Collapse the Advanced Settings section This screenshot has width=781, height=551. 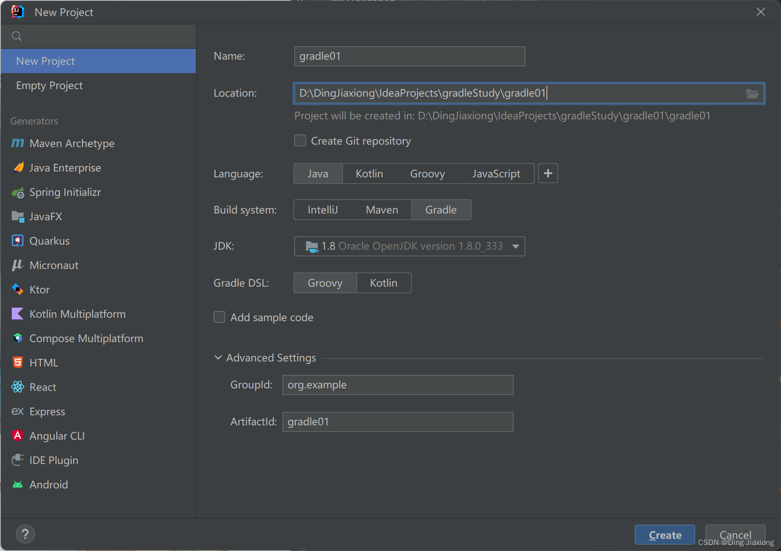(218, 358)
